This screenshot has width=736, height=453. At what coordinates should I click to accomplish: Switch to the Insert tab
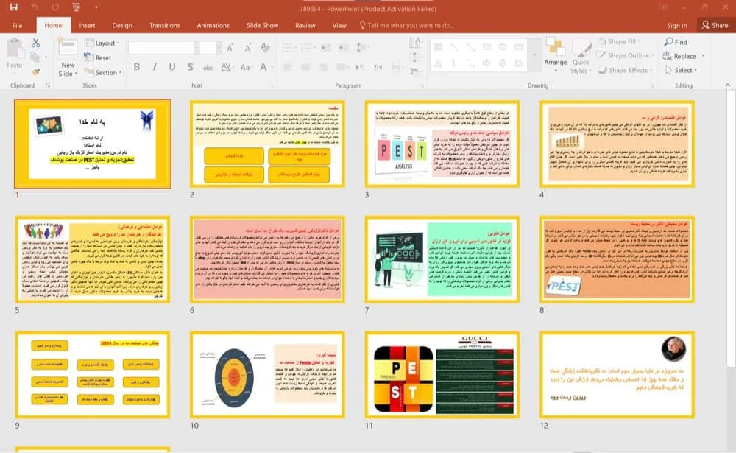87,25
